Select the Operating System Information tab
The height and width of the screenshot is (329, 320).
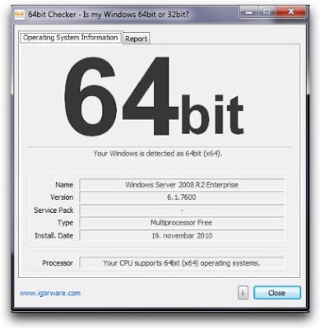pyautogui.click(x=71, y=38)
